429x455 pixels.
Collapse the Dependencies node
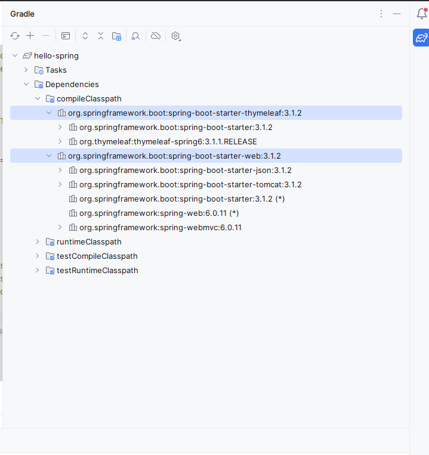pyautogui.click(x=26, y=84)
